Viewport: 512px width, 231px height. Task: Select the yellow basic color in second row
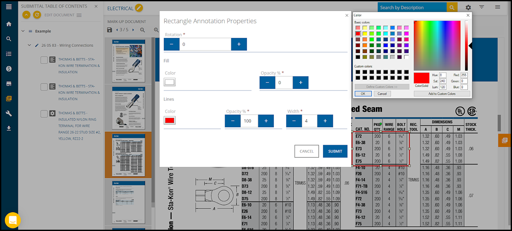tap(365, 34)
